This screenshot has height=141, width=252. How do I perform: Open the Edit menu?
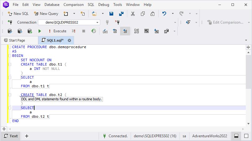coord(26,5)
